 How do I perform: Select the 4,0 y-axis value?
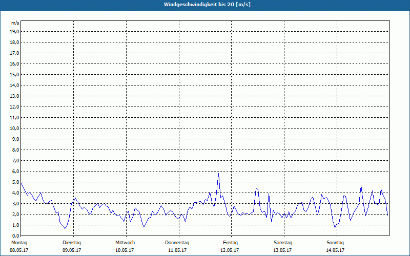pyautogui.click(x=15, y=193)
